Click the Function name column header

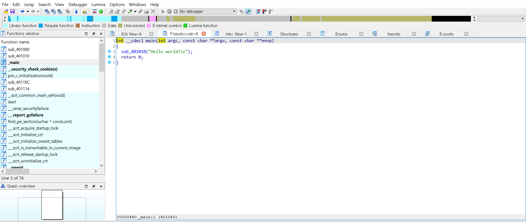[x=49, y=42]
